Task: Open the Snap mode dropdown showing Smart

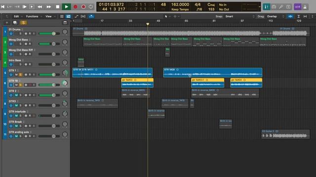Action: [240, 16]
